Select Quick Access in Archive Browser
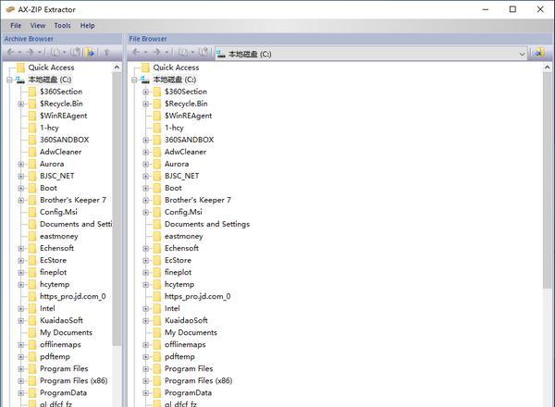555x407 pixels. tap(51, 68)
